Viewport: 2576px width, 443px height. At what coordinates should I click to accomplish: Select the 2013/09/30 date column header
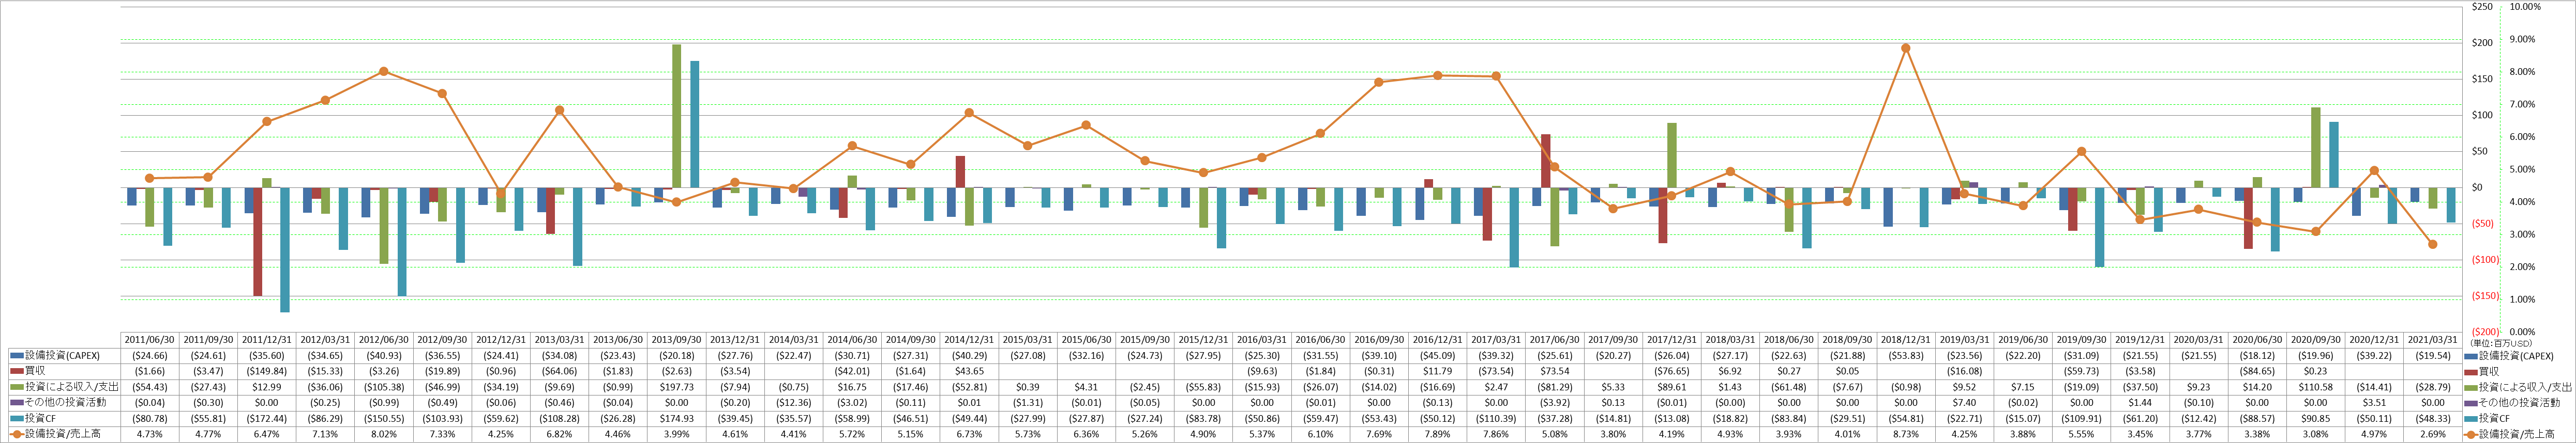click(676, 339)
